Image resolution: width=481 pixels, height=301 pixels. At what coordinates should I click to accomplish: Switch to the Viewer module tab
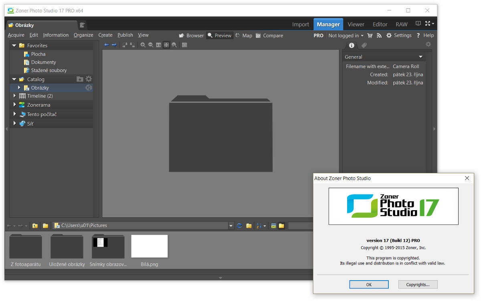click(x=356, y=24)
